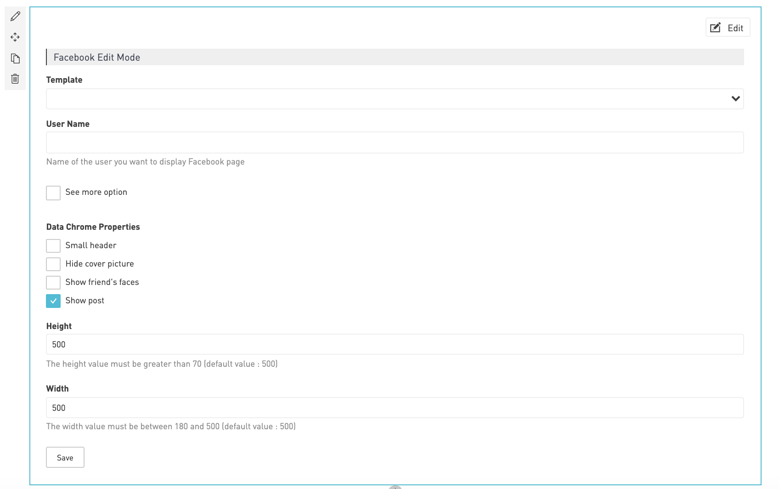Enable Show friend's faces checkbox
This screenshot has height=489, width=779.
53,282
